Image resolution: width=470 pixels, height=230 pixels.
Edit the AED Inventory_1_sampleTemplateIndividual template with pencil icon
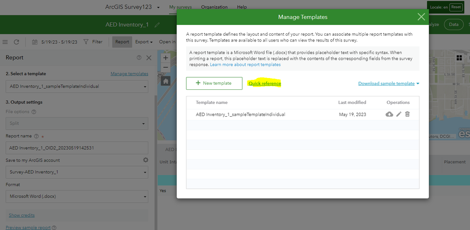click(398, 114)
